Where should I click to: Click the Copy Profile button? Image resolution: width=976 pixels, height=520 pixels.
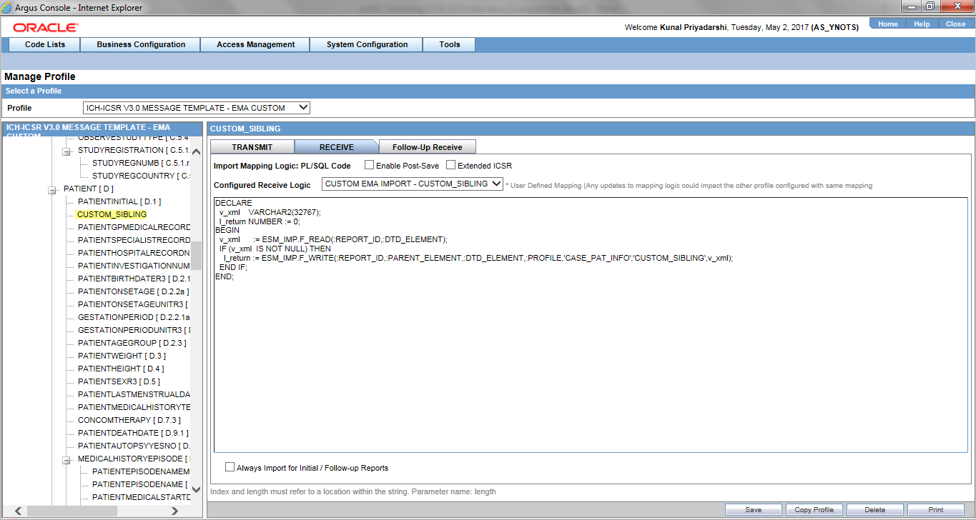pyautogui.click(x=814, y=510)
